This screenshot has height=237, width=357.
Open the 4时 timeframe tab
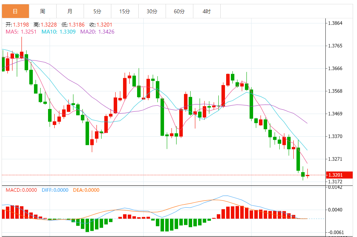point(207,11)
